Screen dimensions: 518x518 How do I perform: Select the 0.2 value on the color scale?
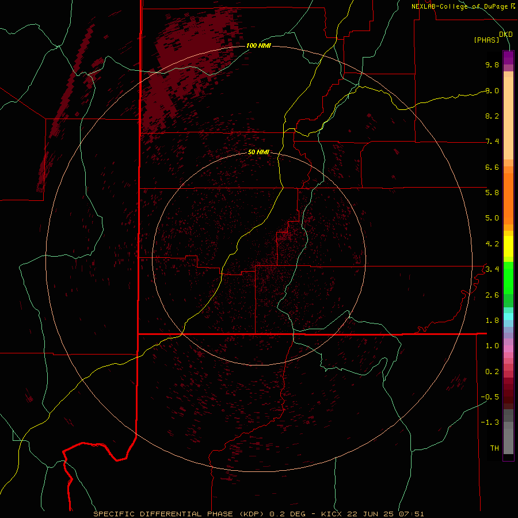click(x=492, y=372)
